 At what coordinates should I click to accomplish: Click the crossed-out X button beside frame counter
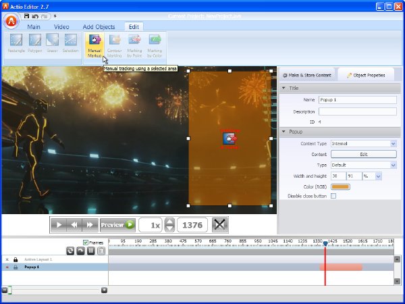click(220, 225)
